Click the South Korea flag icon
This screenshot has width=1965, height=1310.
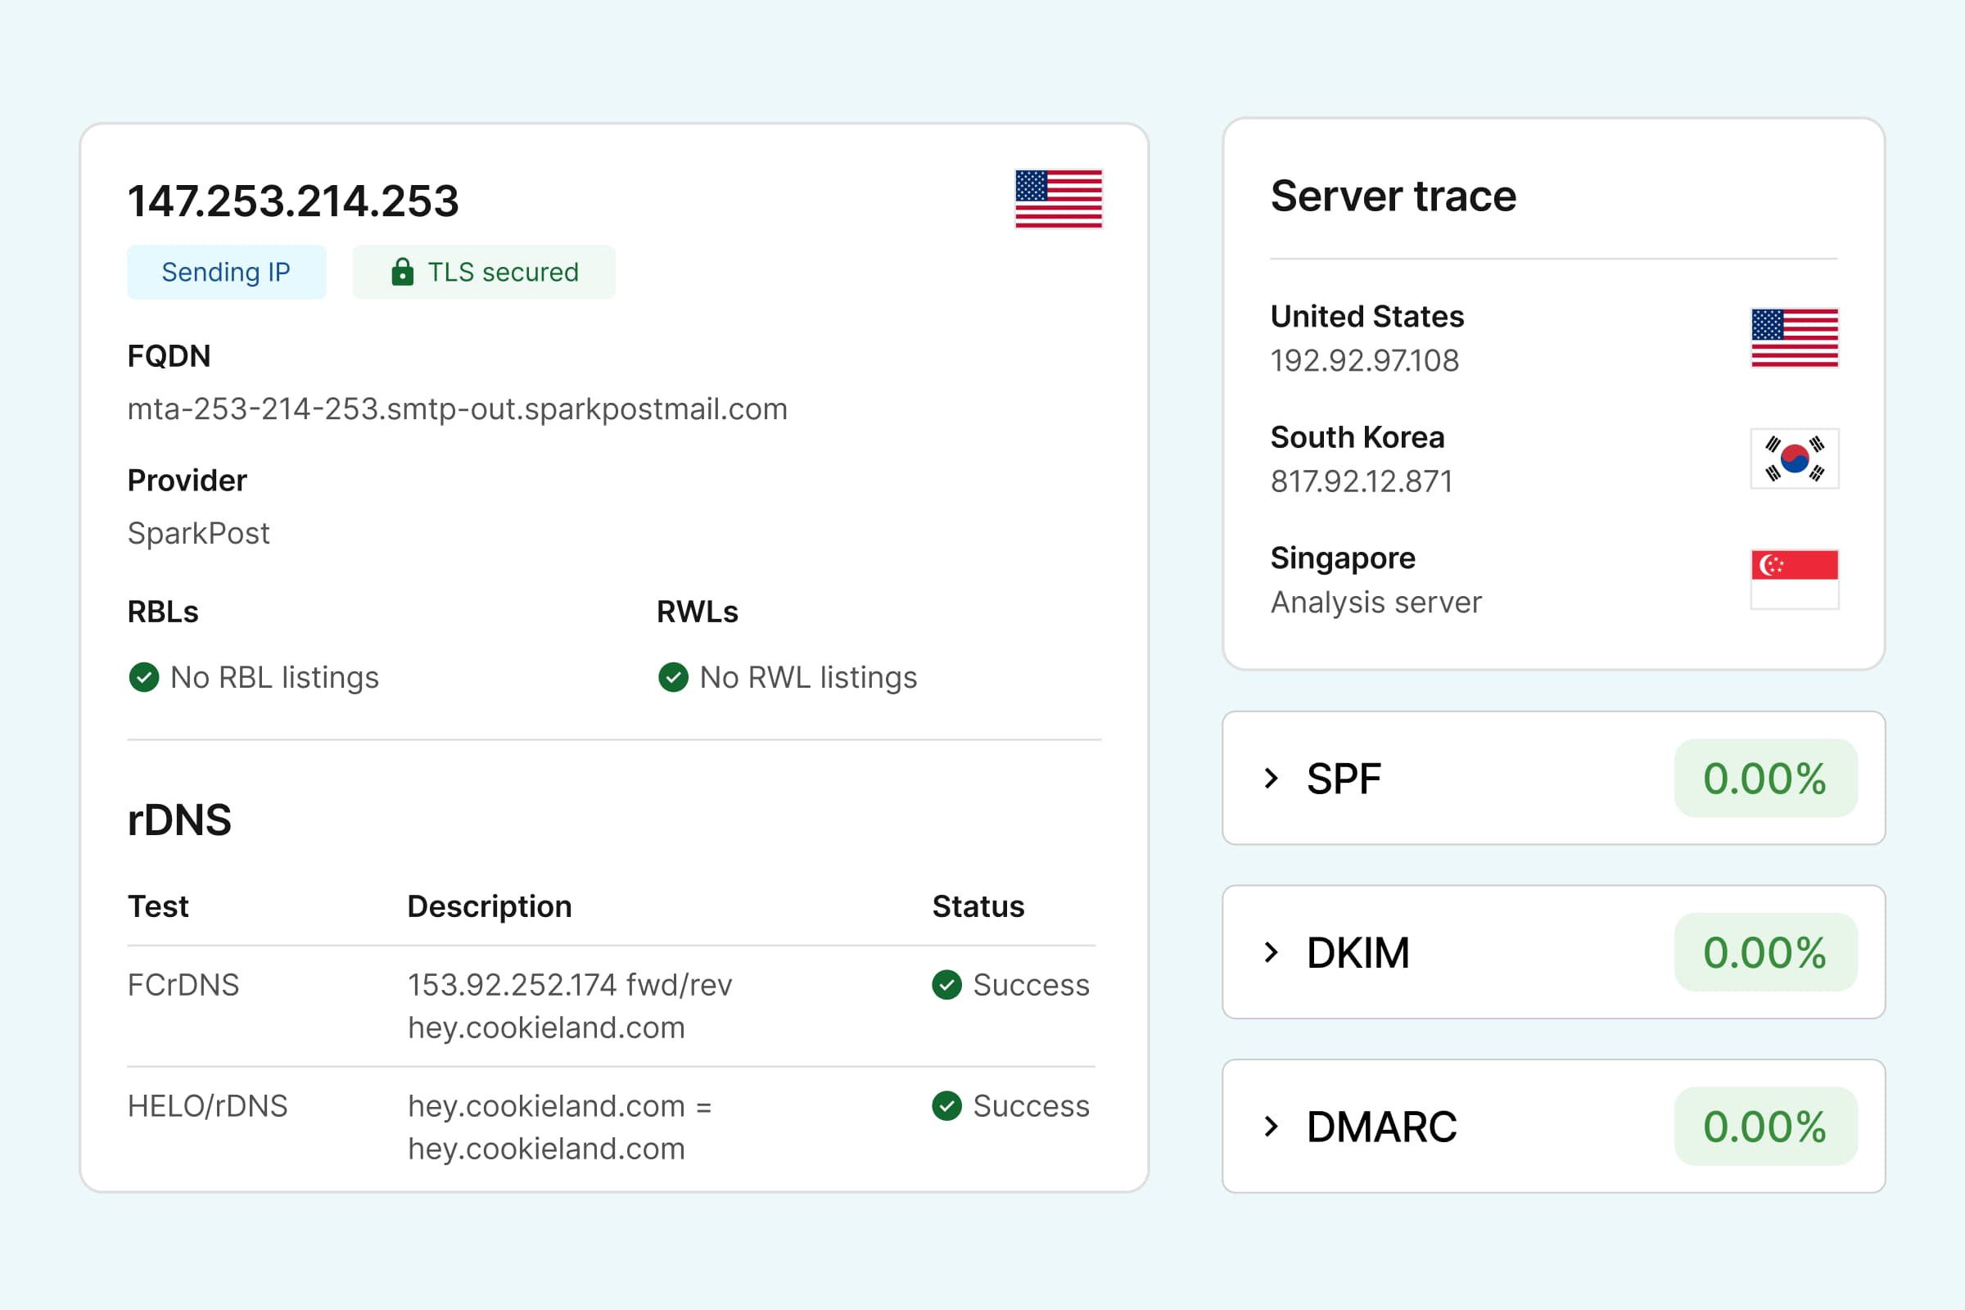click(1794, 458)
